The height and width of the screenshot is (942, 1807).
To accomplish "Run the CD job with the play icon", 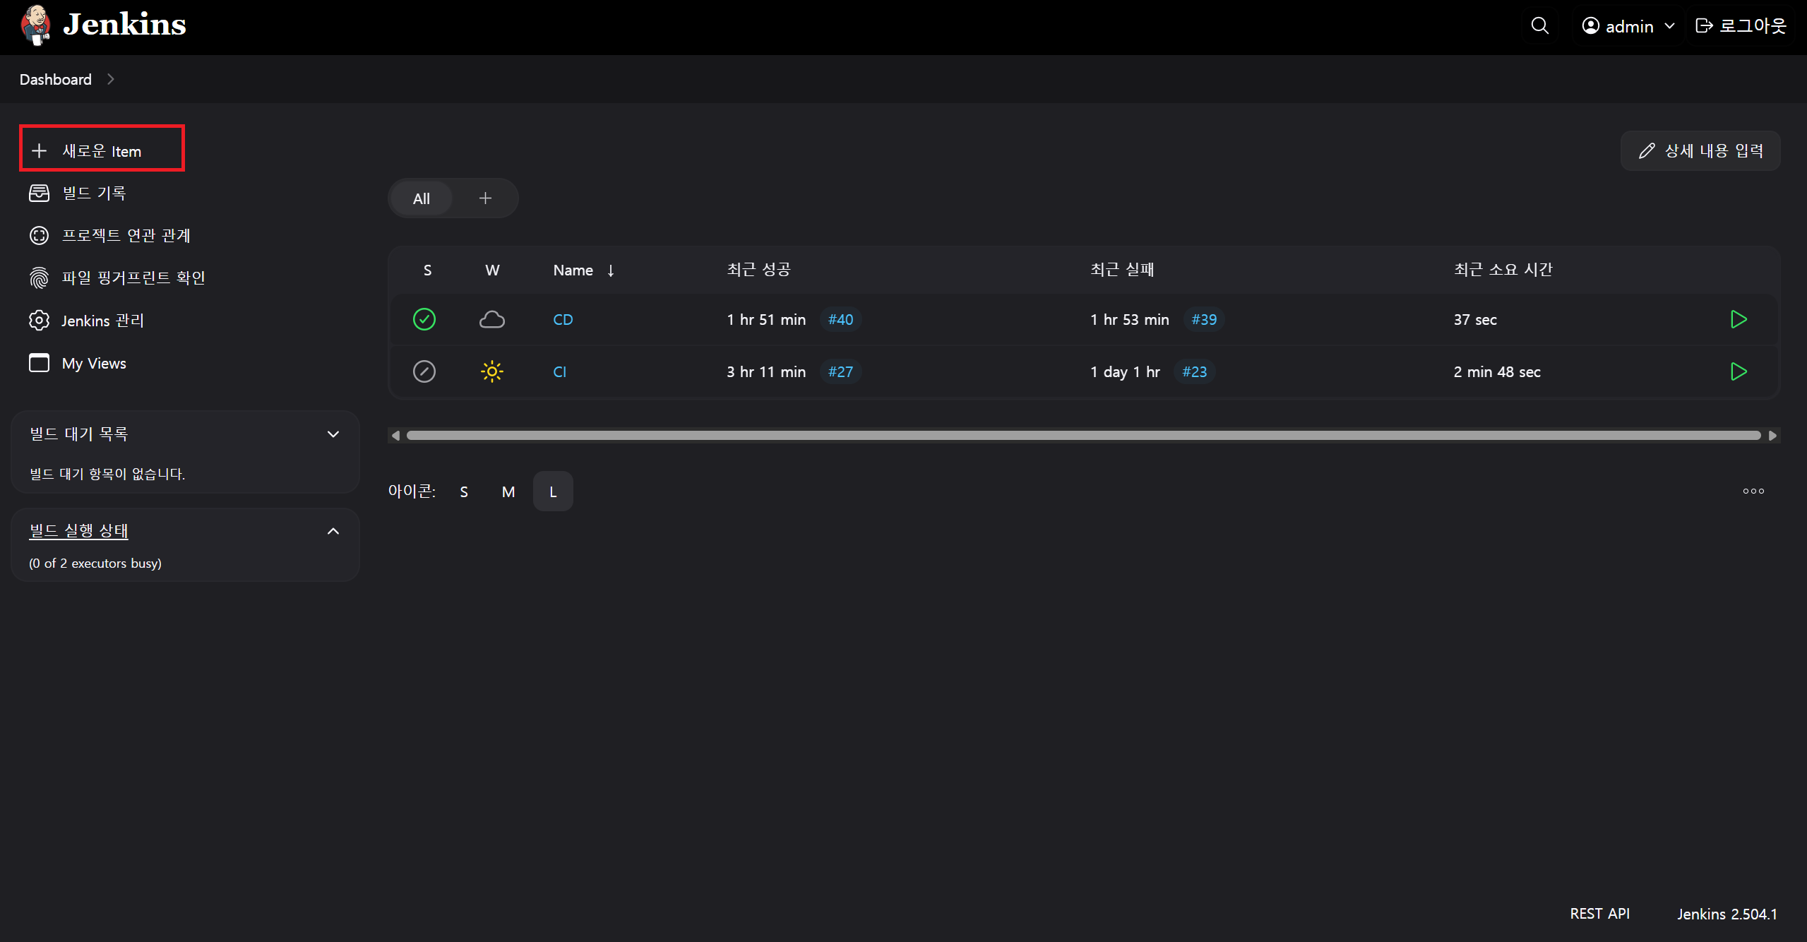I will coord(1738,319).
